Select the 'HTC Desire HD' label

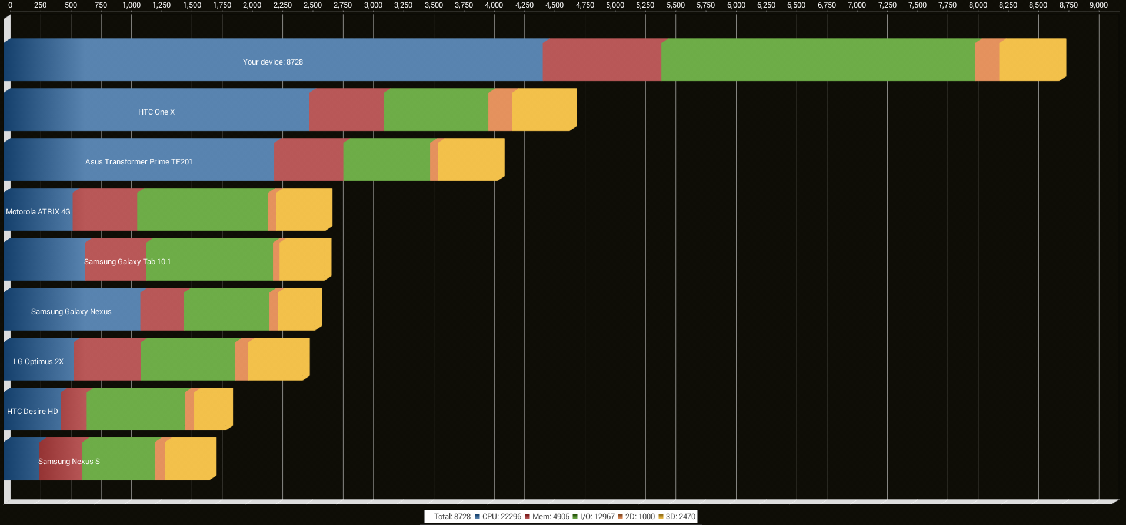[32, 411]
